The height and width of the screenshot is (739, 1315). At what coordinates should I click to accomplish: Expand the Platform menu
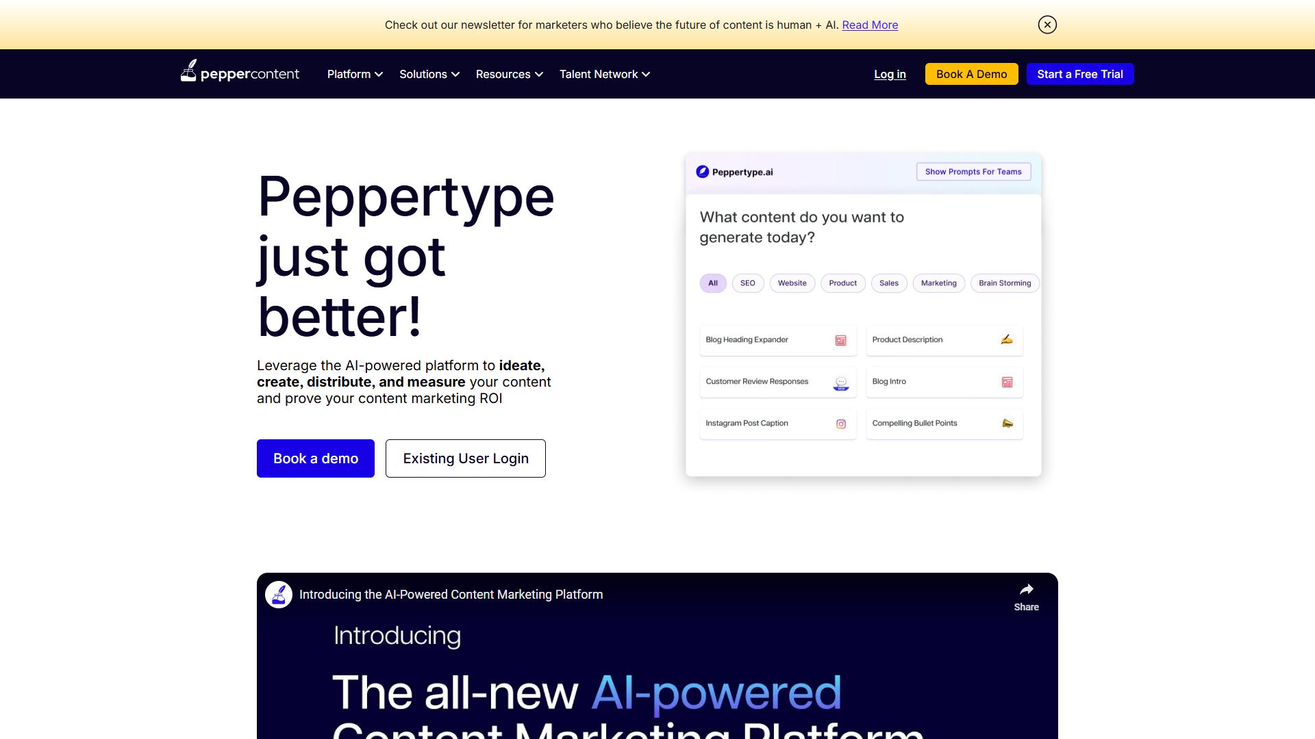point(355,74)
